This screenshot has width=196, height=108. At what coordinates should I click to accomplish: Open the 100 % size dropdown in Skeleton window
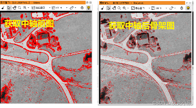coord(166,8)
